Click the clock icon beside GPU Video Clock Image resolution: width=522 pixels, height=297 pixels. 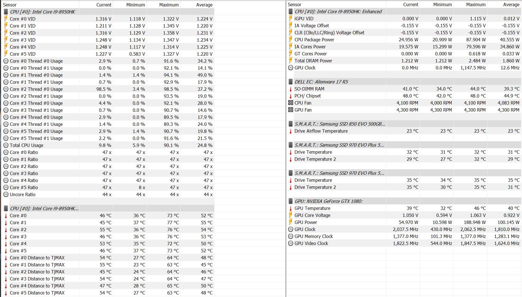tap(291, 243)
